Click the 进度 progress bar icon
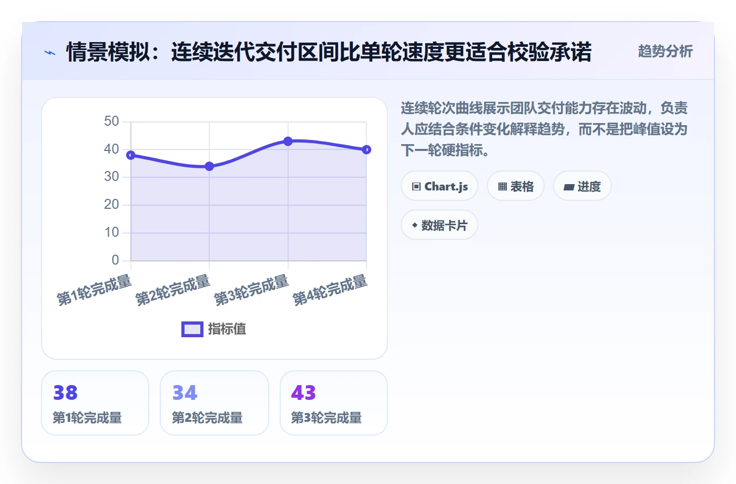The height and width of the screenshot is (484, 736). coord(569,187)
